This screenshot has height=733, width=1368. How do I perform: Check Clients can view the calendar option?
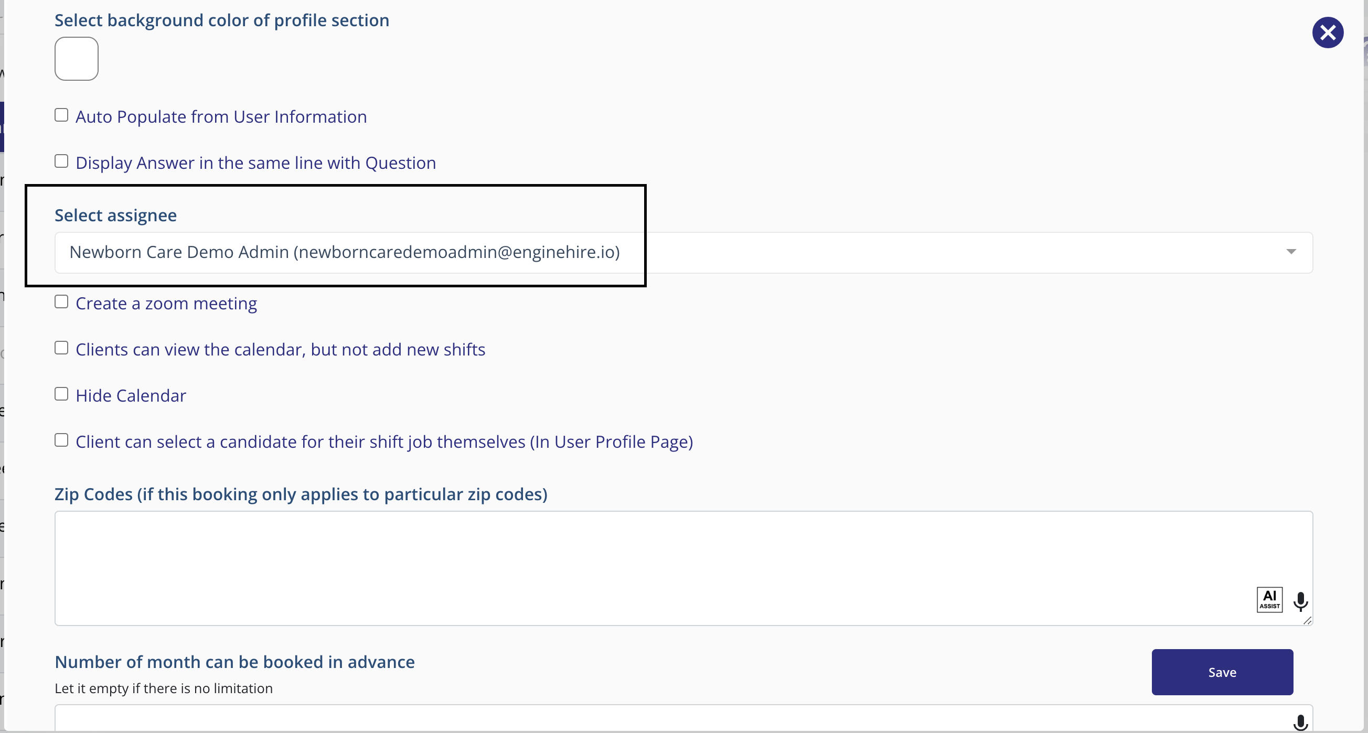61,348
